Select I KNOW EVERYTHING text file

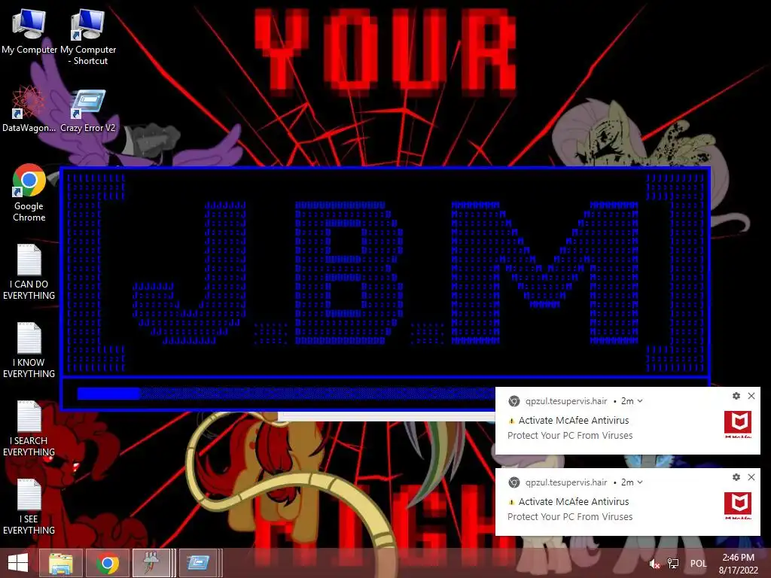point(29,350)
